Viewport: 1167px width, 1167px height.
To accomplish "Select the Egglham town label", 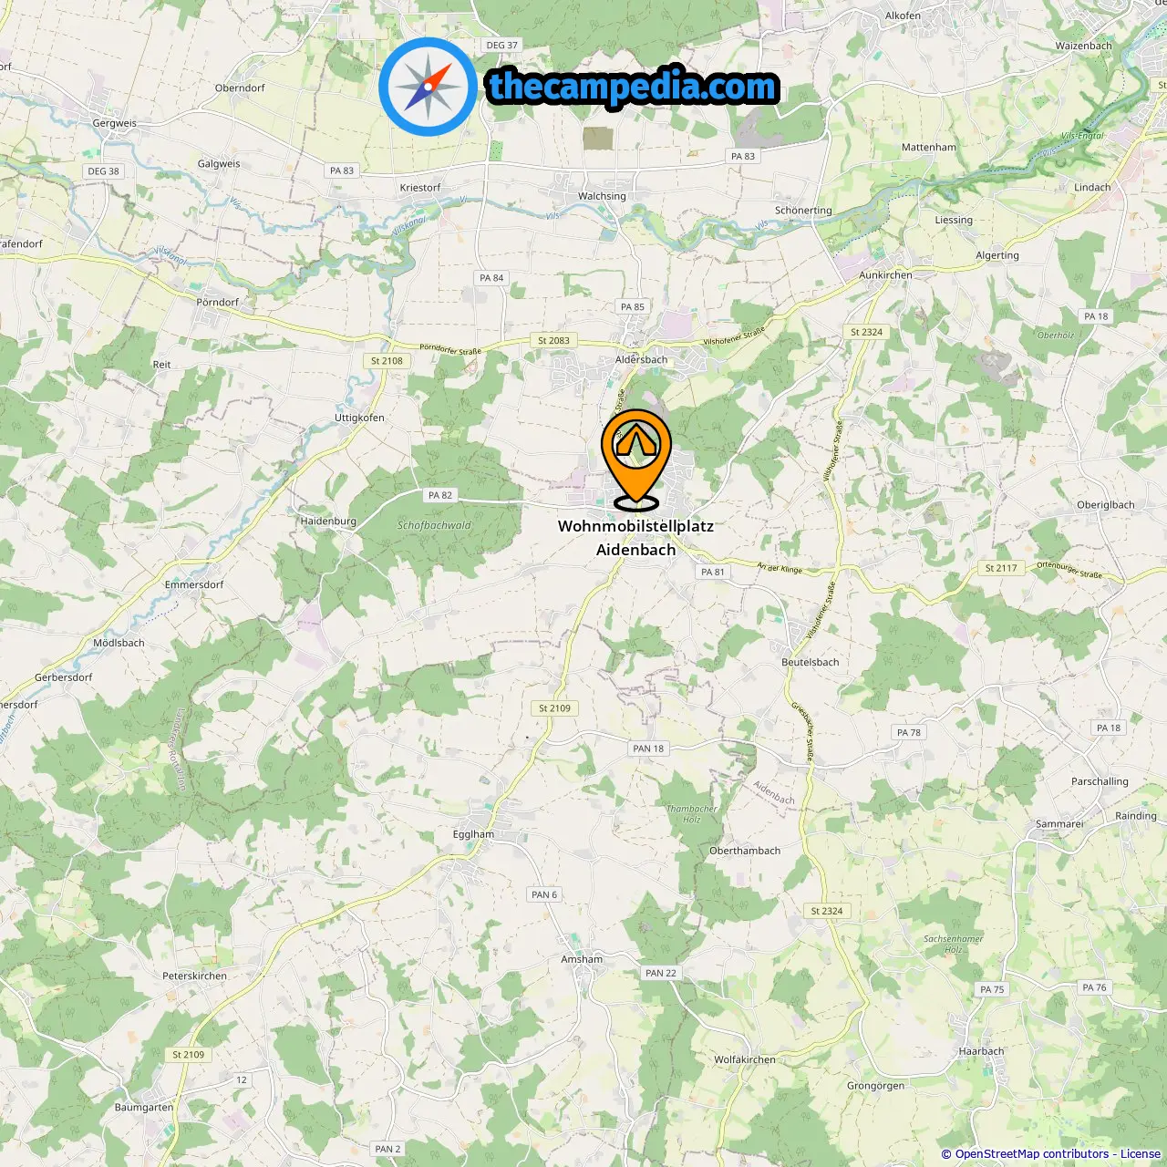I will 473,834.
